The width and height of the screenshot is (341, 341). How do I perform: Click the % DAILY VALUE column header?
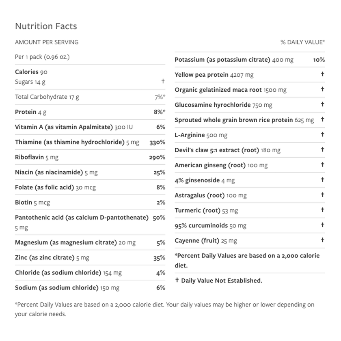click(302, 42)
